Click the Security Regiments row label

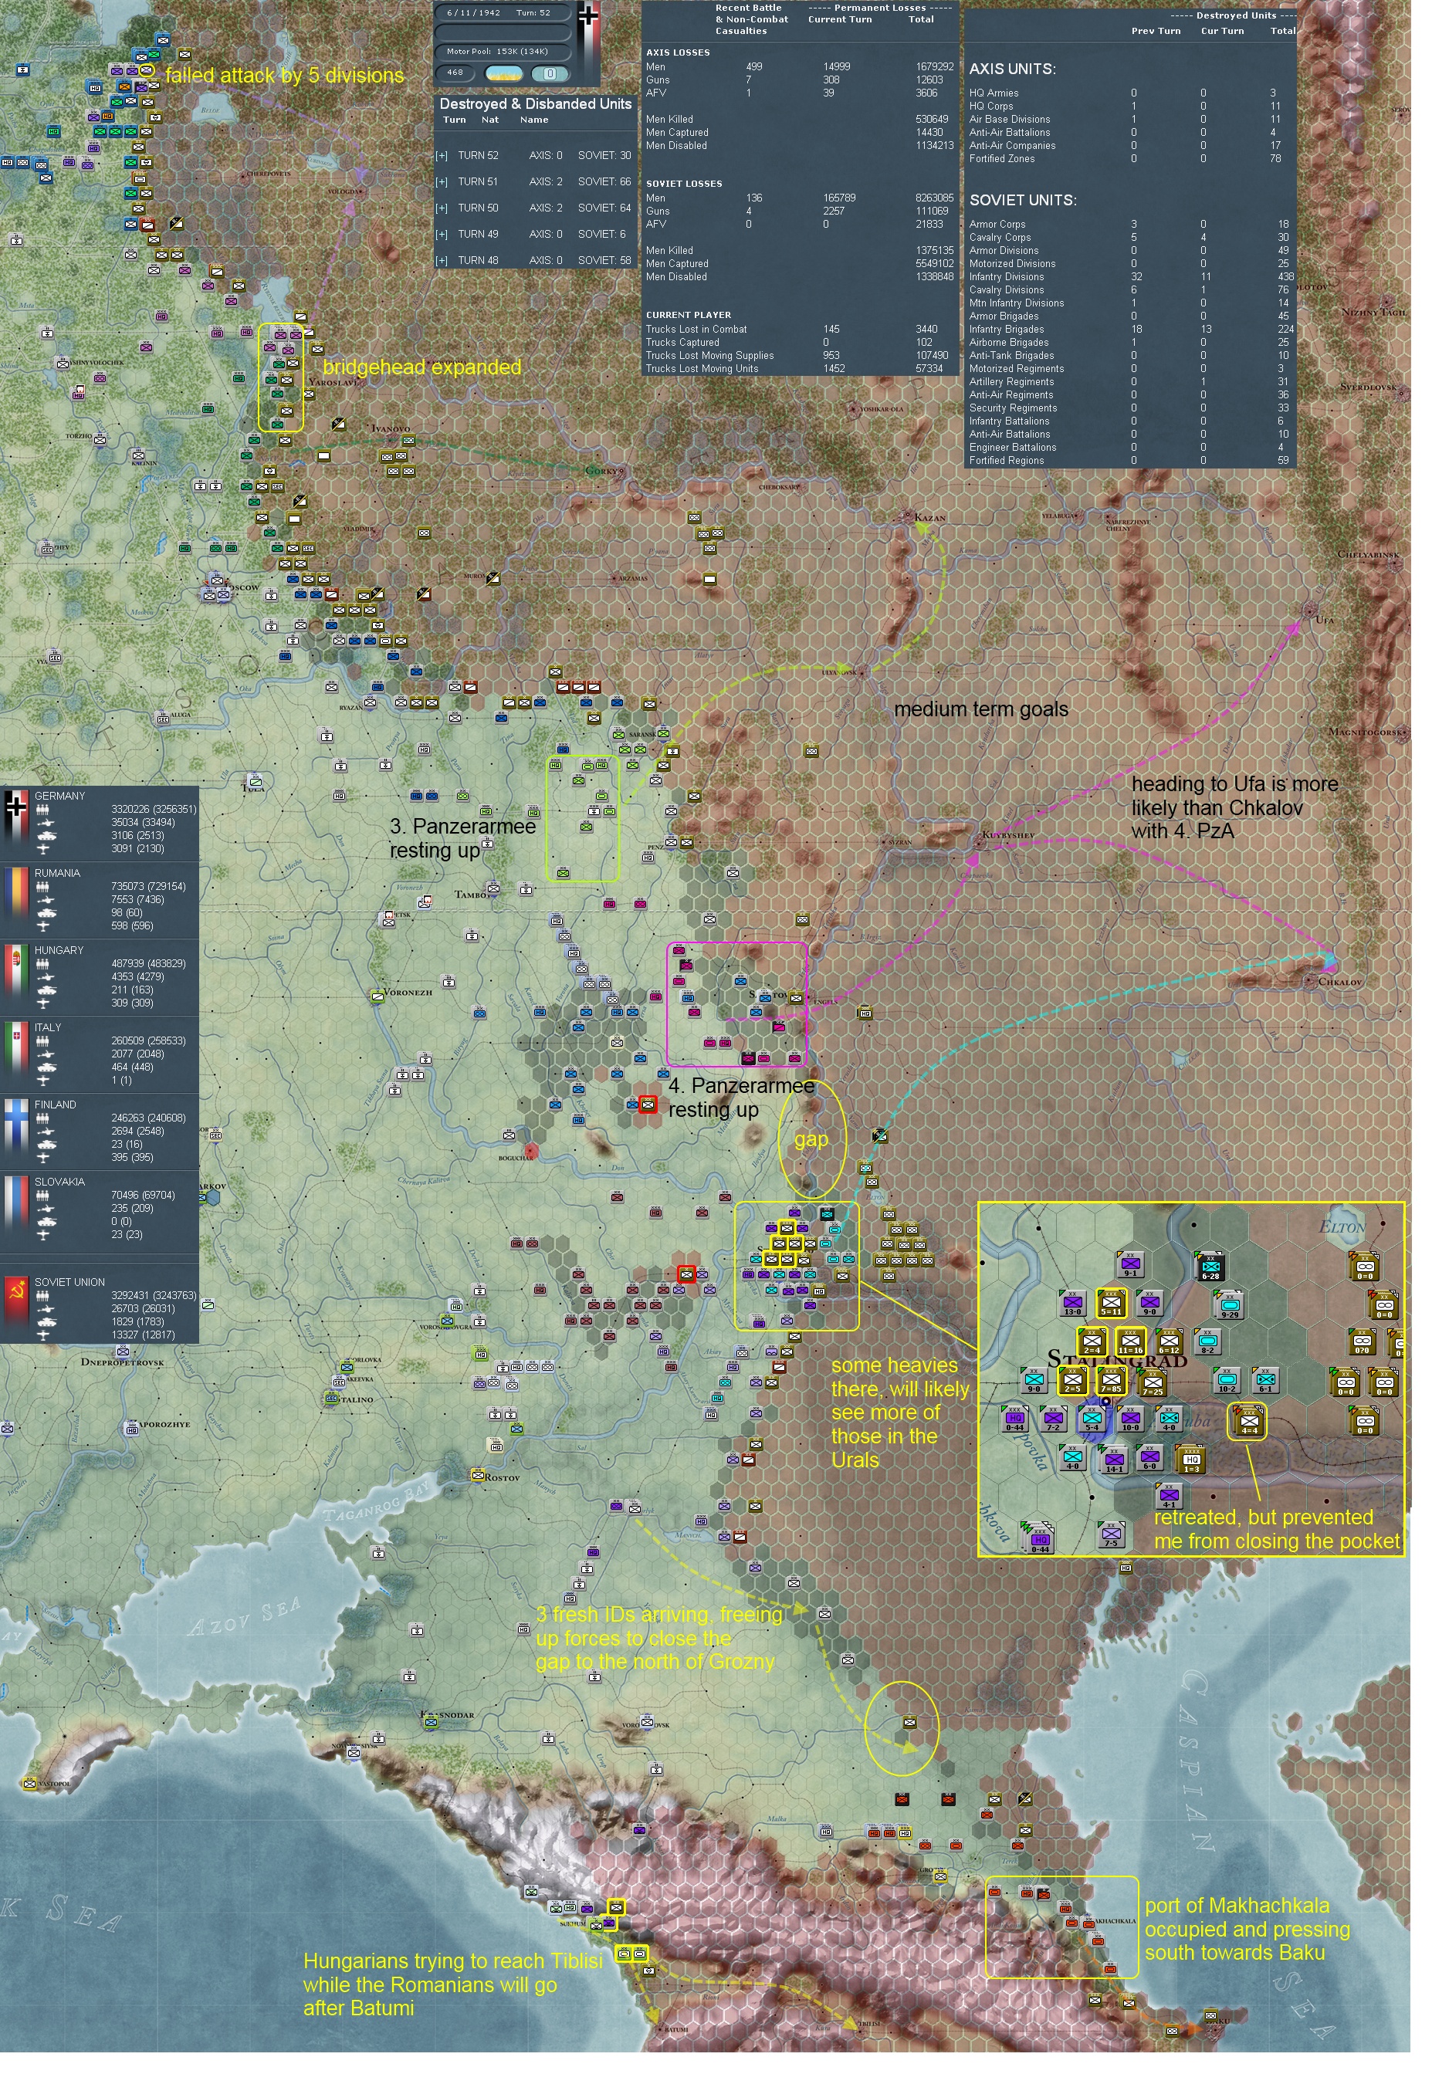1013,409
